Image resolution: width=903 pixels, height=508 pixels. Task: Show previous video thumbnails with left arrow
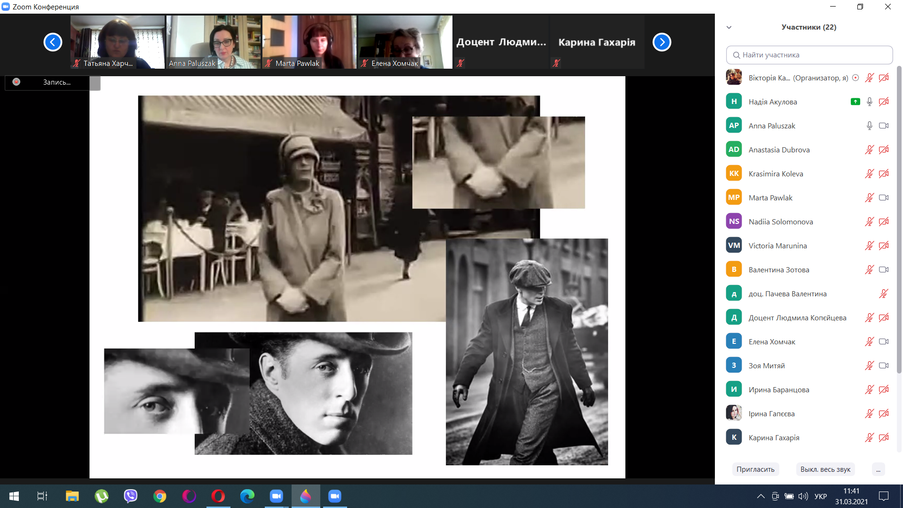click(53, 42)
